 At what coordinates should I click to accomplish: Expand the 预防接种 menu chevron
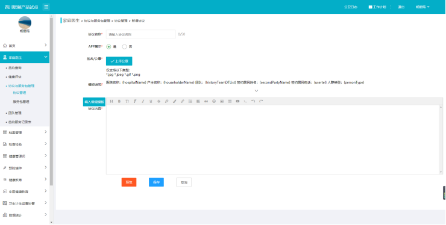click(x=46, y=168)
